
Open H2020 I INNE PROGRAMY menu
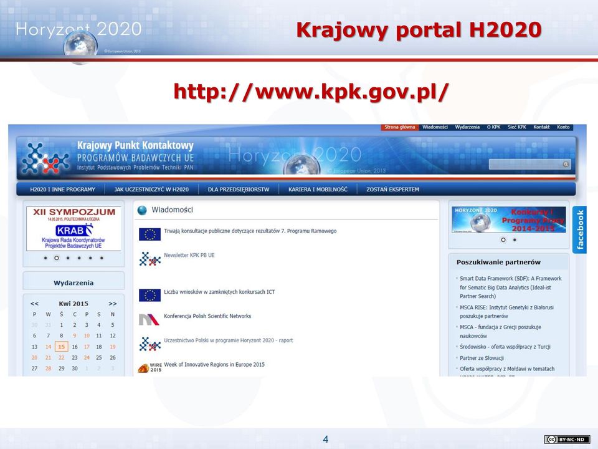tap(62, 190)
